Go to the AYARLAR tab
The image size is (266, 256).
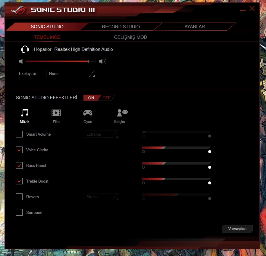click(195, 26)
